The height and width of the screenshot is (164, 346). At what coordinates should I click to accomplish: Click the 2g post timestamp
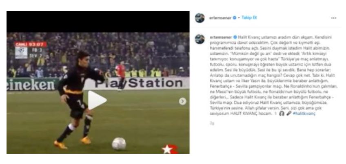pos(212,123)
